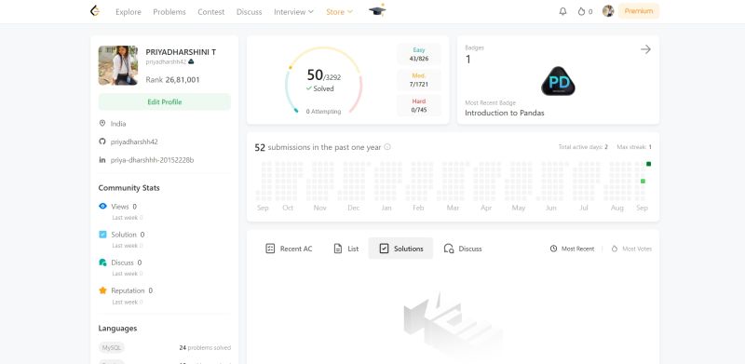The width and height of the screenshot is (745, 364).
Task: Click the Edit Profile button
Action: click(165, 101)
